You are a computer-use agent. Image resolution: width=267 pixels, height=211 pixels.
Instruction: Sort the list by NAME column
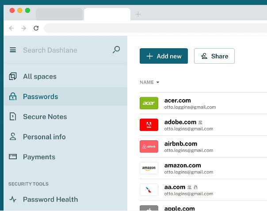[149, 82]
